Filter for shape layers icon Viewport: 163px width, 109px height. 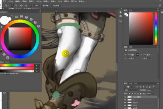pos(147,87)
